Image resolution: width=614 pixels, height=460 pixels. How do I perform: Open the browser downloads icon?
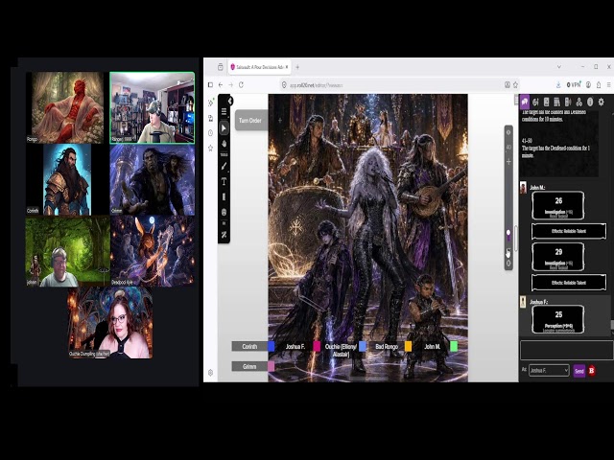click(558, 85)
